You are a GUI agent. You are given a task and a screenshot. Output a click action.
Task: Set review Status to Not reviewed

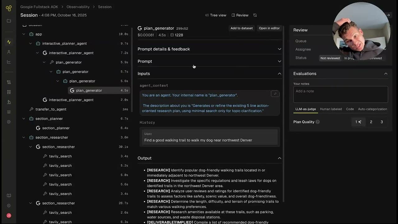click(x=330, y=58)
